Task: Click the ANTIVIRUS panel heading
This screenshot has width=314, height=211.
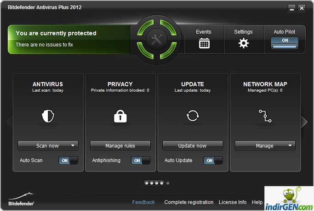Action: click(48, 84)
